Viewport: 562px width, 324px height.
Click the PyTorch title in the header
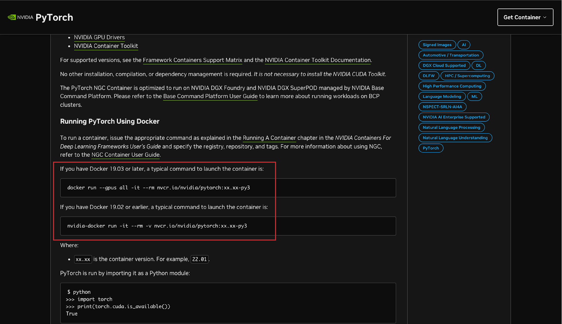pyautogui.click(x=54, y=17)
